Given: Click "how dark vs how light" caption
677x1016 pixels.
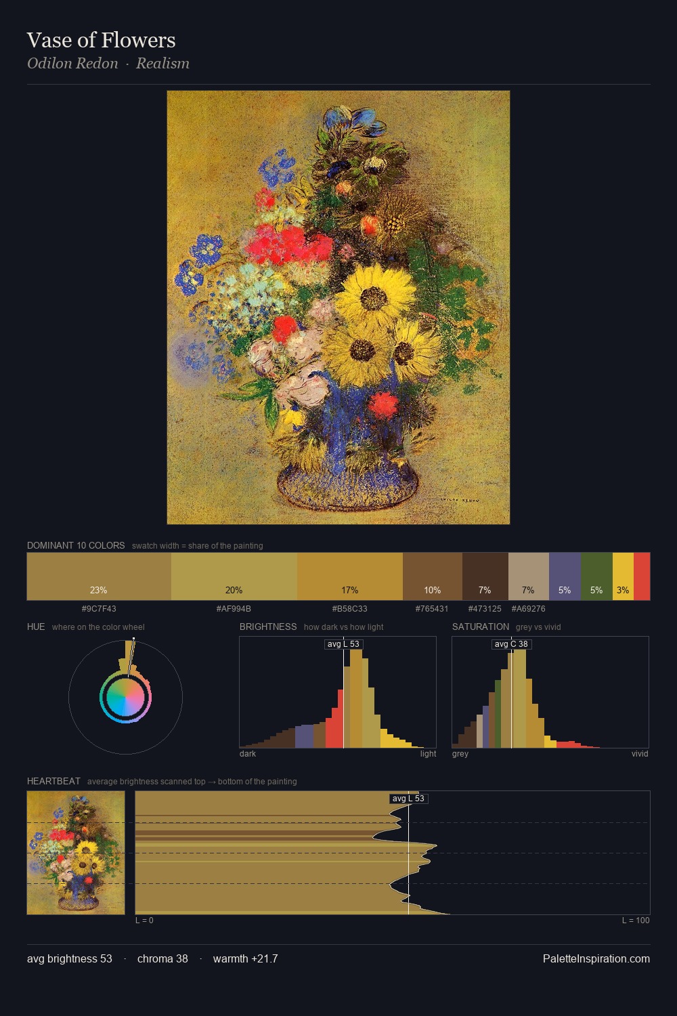Looking at the screenshot, I should (x=343, y=627).
